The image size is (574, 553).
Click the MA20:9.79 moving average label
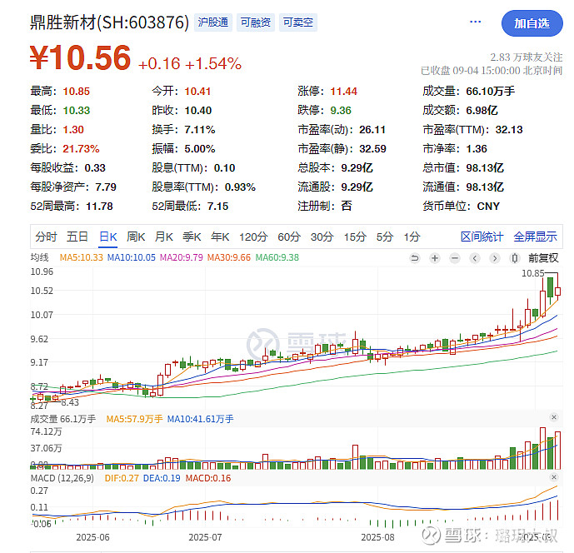182,257
